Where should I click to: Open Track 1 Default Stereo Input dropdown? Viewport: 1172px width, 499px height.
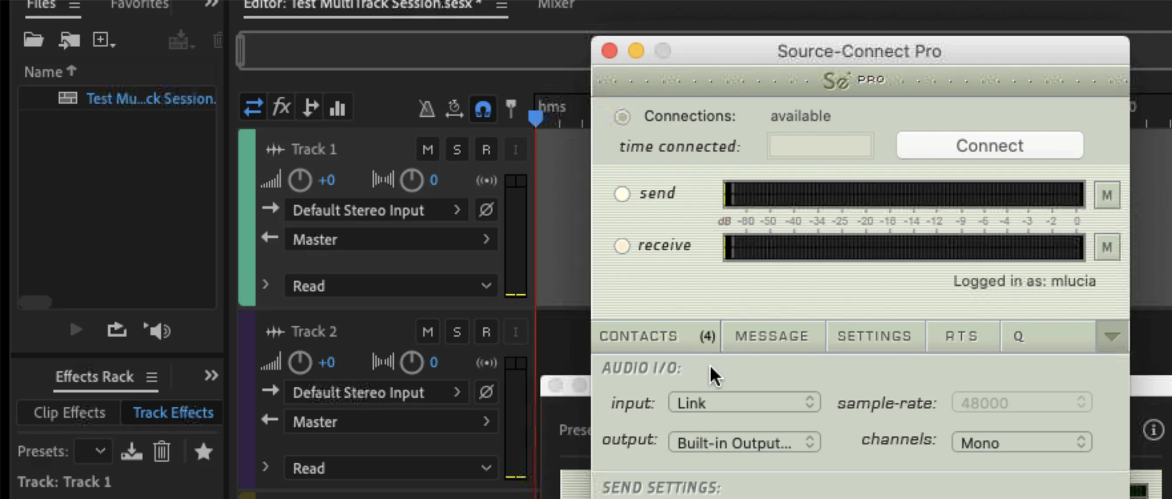(x=376, y=210)
